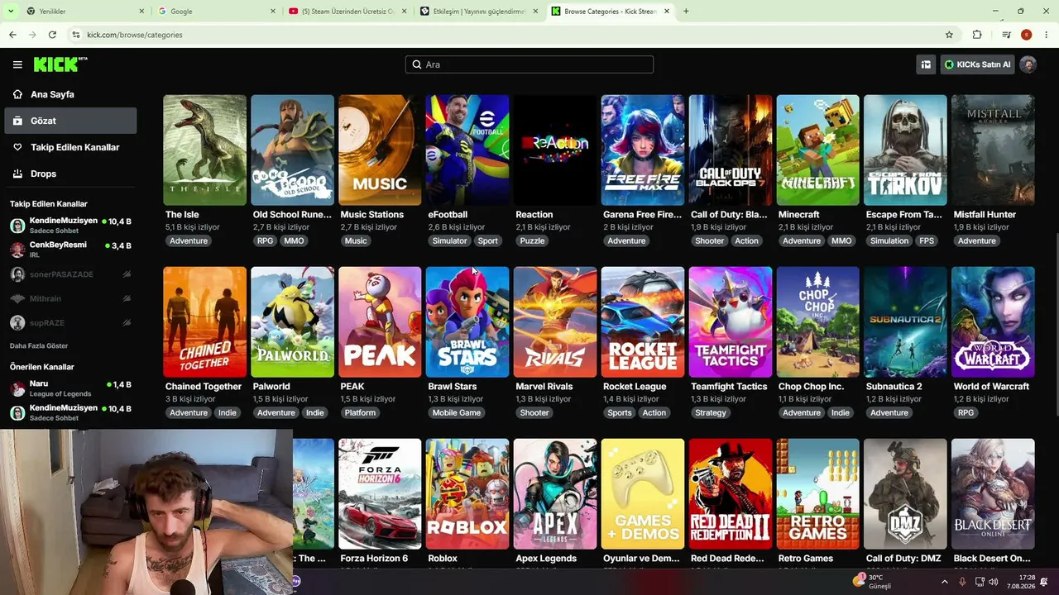Screen dimensions: 1059x595
Task: Click the eFootball category title
Action: tap(448, 215)
